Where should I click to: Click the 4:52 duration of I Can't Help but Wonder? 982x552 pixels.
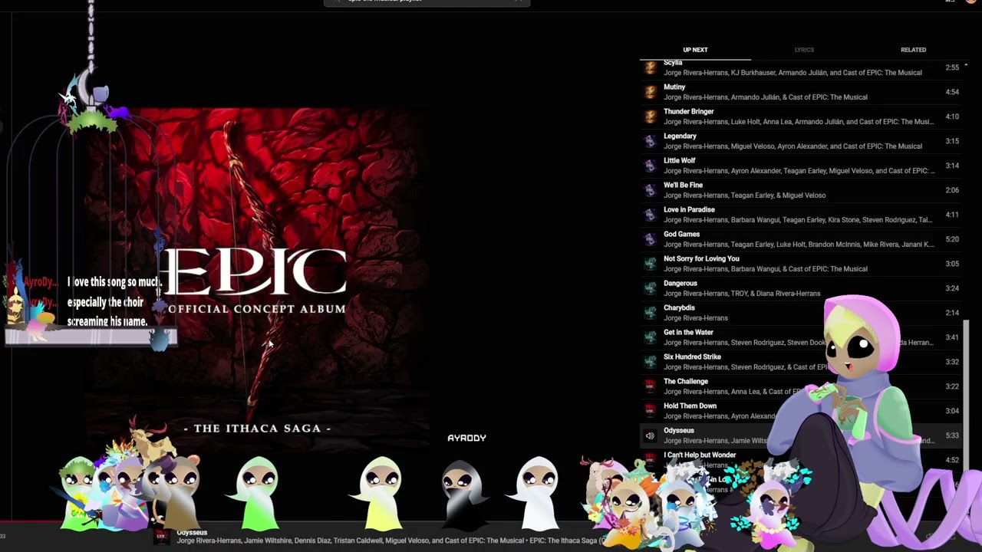(952, 460)
